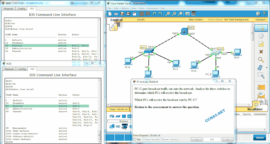Choose the Inspect magnifier tool
Screen dimensions: 270x144
point(261,60)
